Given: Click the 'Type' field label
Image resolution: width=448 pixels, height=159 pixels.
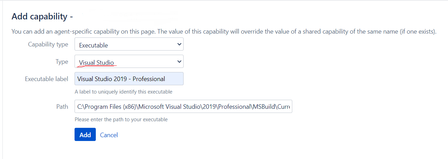Looking at the screenshot, I should pos(62,62).
